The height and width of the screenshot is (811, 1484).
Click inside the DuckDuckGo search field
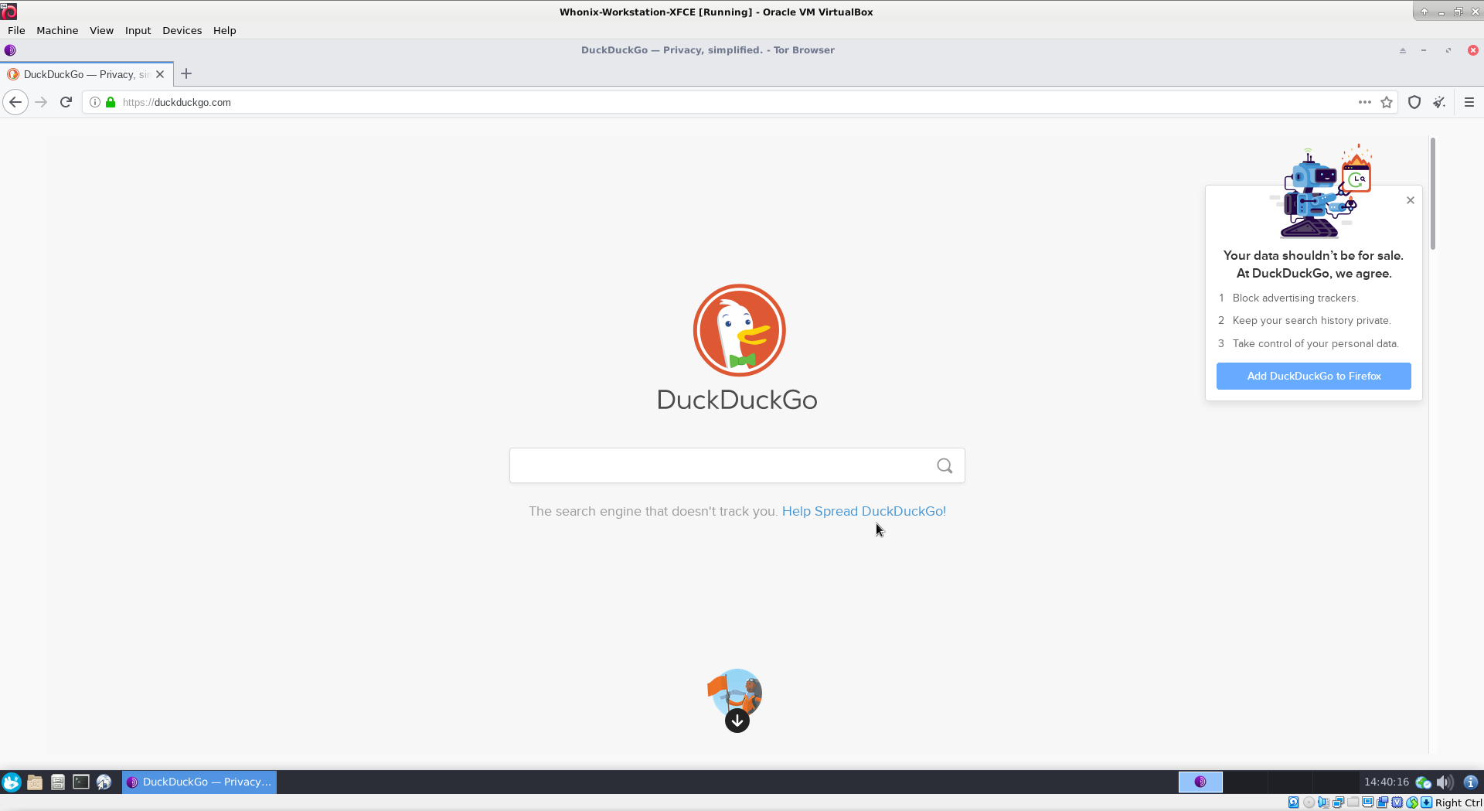(x=719, y=465)
